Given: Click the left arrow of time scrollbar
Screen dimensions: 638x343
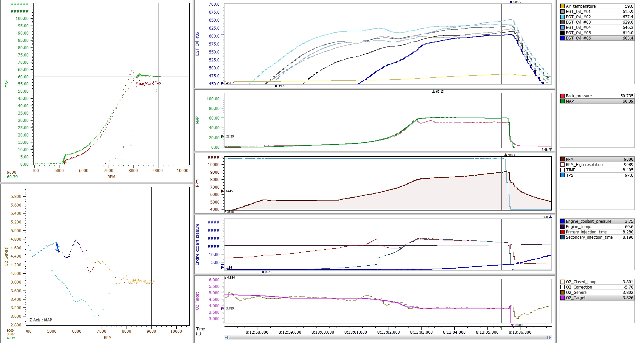Looking at the screenshot, I should [x=227, y=338].
